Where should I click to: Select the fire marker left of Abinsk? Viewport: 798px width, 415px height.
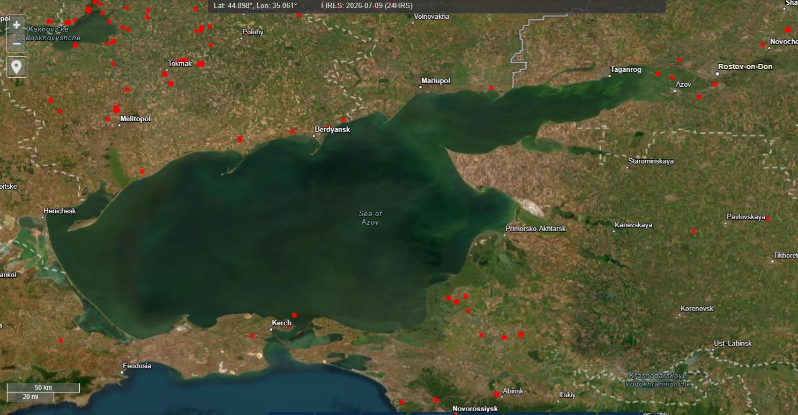click(x=496, y=395)
